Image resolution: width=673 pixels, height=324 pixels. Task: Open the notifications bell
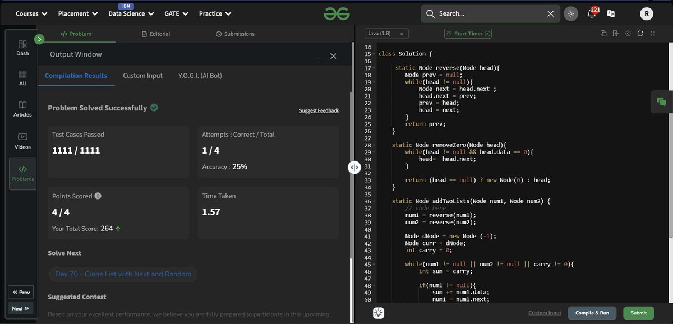click(x=591, y=14)
